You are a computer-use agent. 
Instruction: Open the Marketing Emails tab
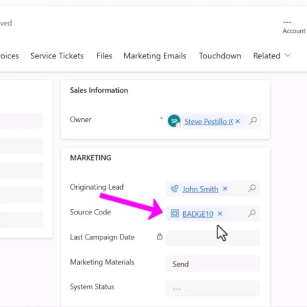pos(155,56)
